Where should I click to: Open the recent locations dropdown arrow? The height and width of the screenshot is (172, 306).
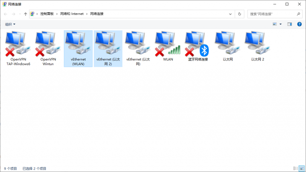click(20, 14)
